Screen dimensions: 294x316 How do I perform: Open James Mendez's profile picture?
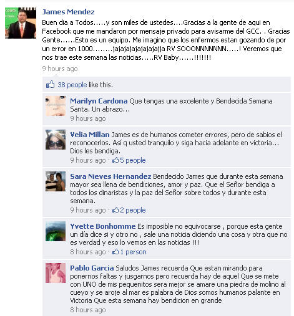tap(21, 23)
